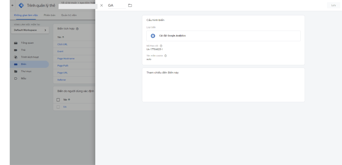Switch to the Quản trị viên tab
342x165 pixels.
(69, 15)
